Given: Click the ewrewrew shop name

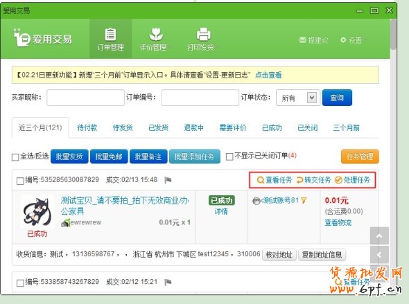Looking at the screenshot, I should [x=86, y=222].
